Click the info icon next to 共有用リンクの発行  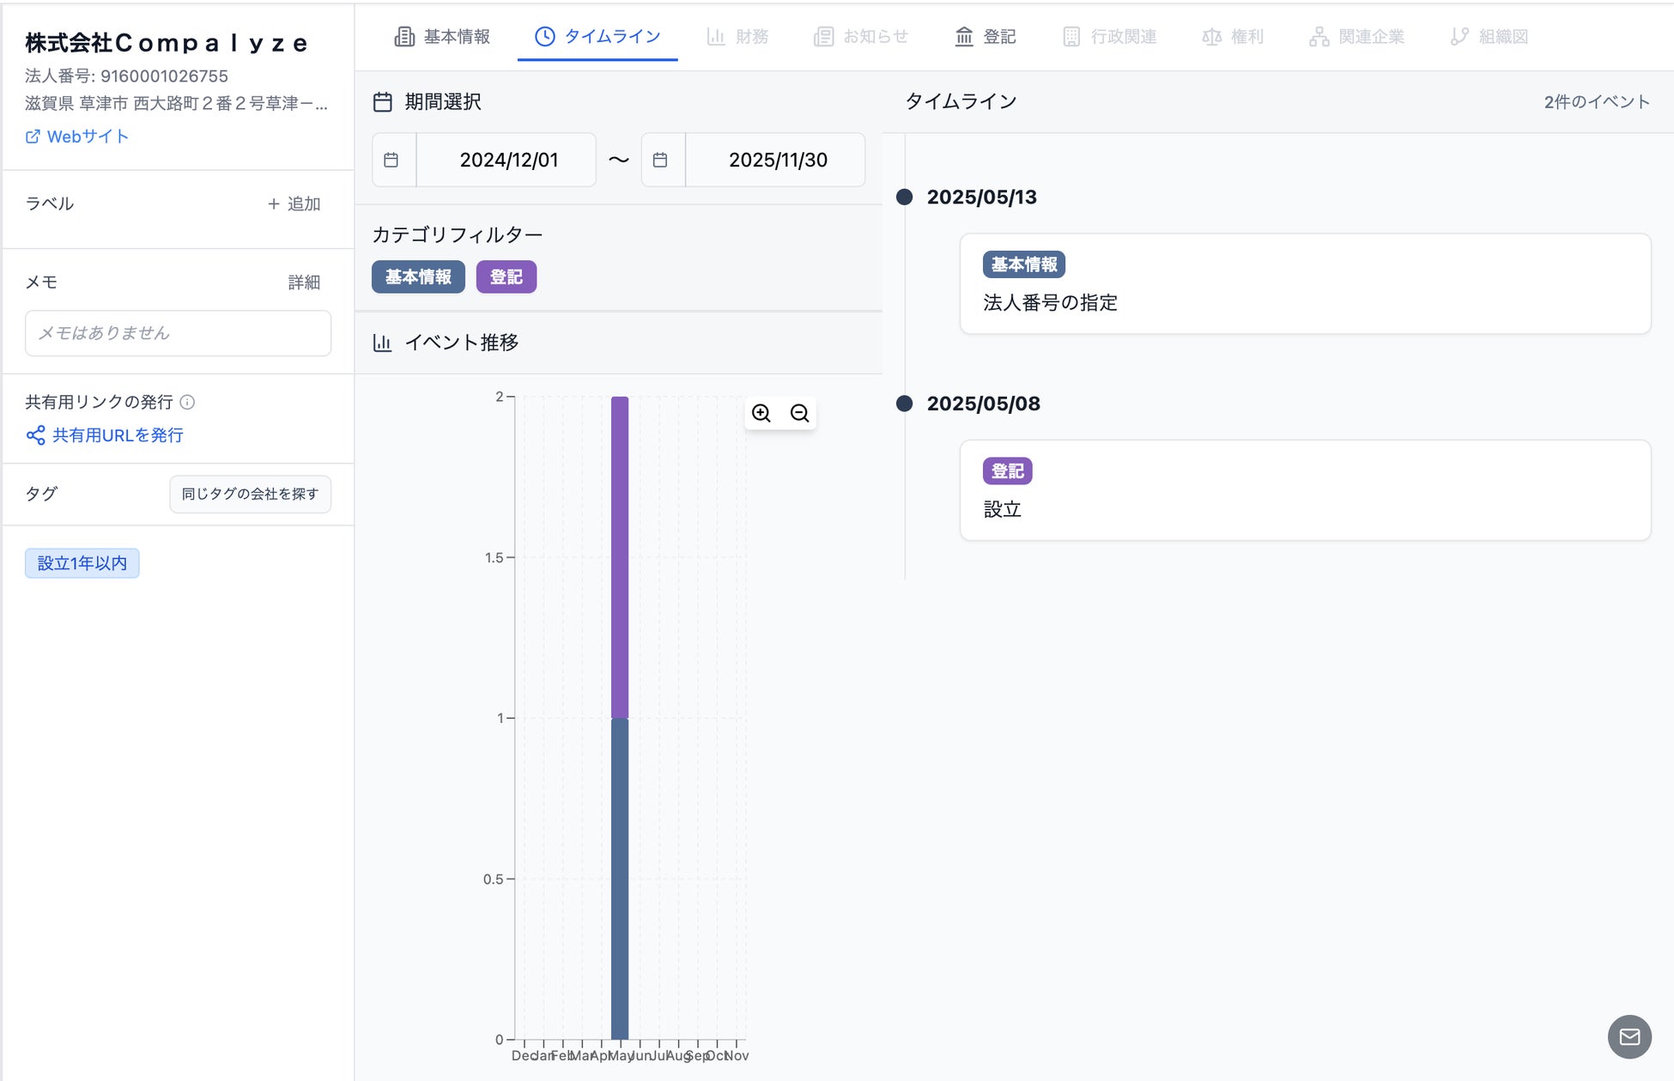tap(187, 402)
